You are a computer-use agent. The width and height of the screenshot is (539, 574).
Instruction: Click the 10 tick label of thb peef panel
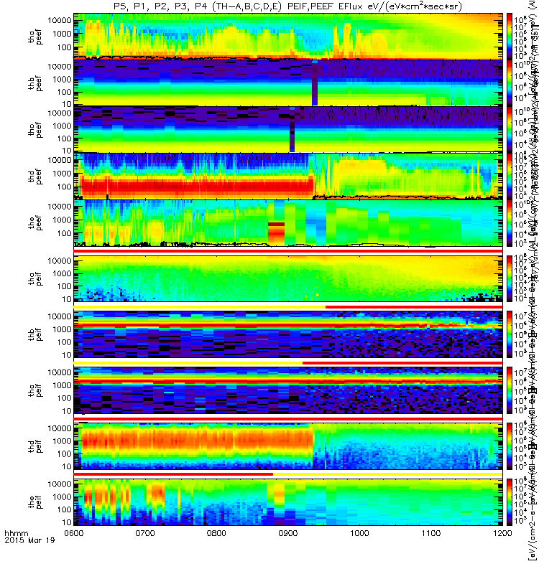pyautogui.click(x=67, y=104)
